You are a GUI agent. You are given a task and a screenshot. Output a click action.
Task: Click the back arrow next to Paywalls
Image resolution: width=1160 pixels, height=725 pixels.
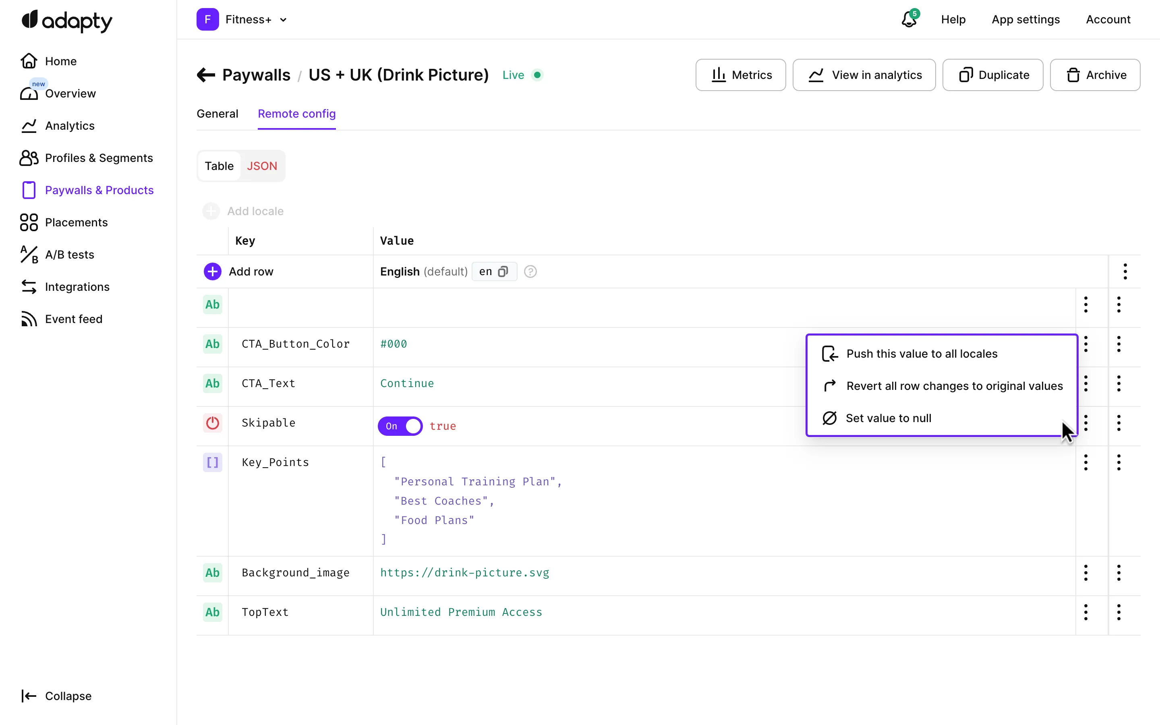pyautogui.click(x=206, y=75)
